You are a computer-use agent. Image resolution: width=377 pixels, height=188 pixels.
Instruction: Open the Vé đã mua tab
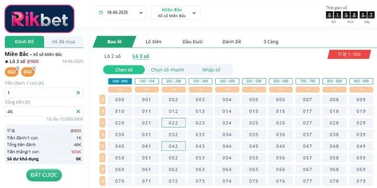64,41
